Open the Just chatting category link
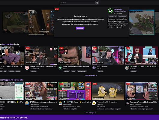 coord(7,44)
